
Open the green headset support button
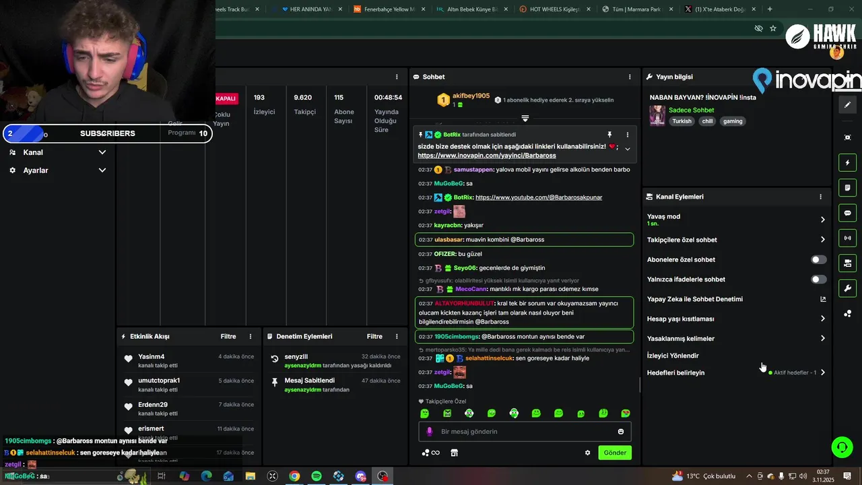click(x=842, y=447)
